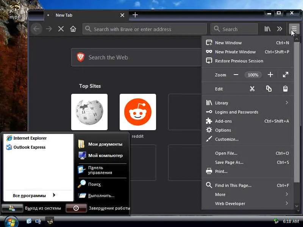
Task: Select Print... from the menu
Action: click(248, 171)
